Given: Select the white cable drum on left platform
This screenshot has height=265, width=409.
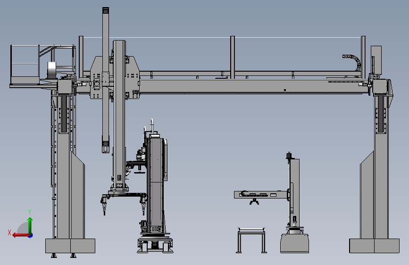Looking at the screenshot, I should coord(52,70).
